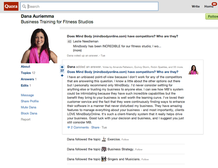This screenshot has height=168, width=218.
Task: Follow the Exercise topic
Action: pyautogui.click(x=125, y=139)
